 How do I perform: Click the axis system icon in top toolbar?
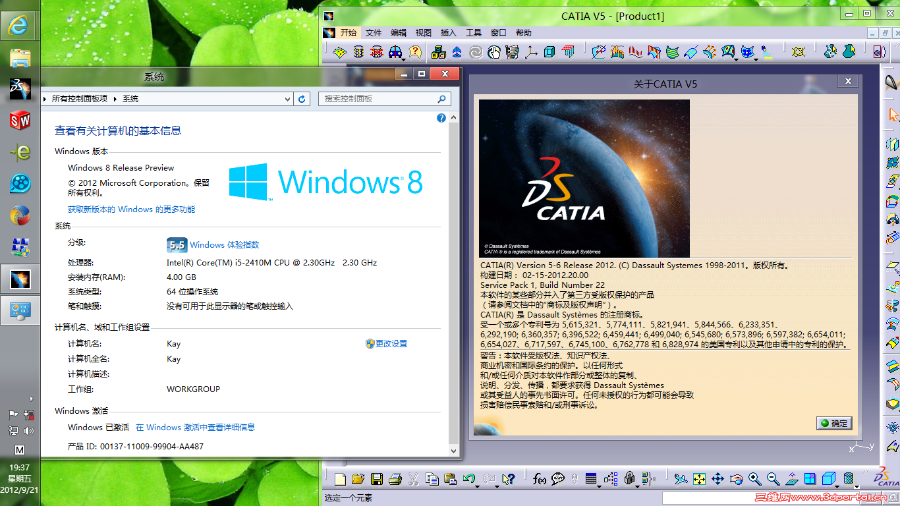tap(531, 51)
